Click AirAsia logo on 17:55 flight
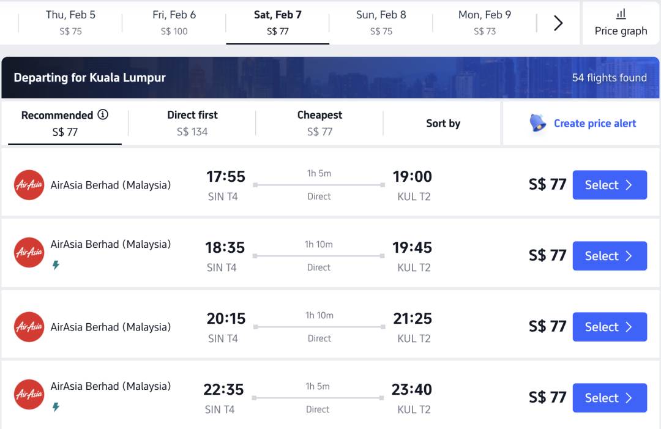The height and width of the screenshot is (429, 661). [29, 185]
